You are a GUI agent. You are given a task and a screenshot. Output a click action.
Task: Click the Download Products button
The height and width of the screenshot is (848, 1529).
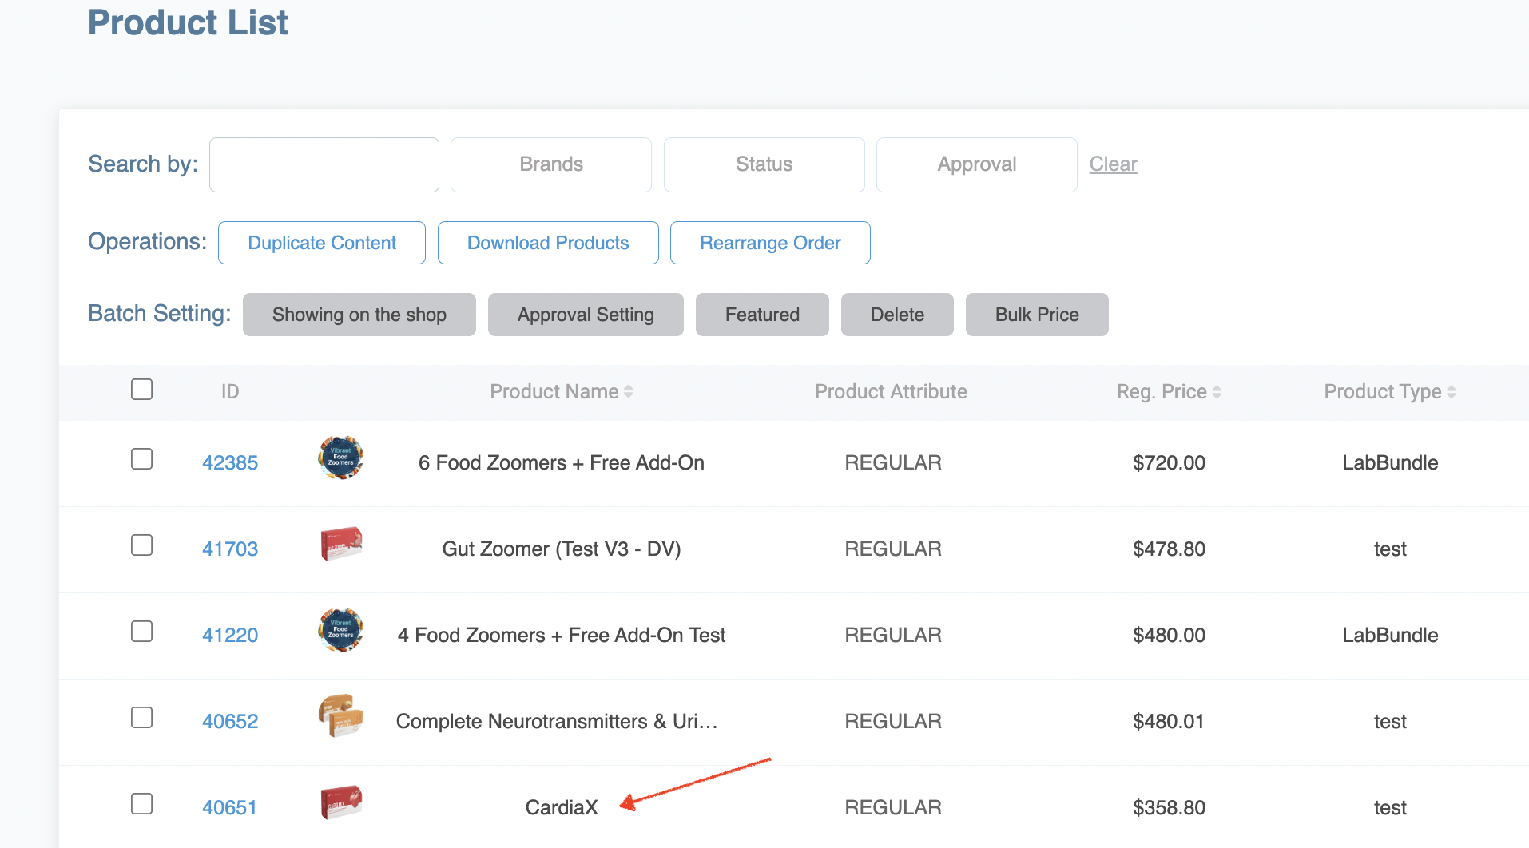click(548, 243)
